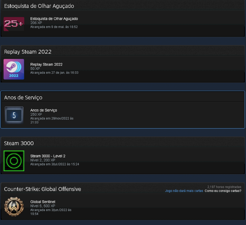The width and height of the screenshot is (246, 225).
Task: Open the Steam 3000 section heading
Action: tap(19, 143)
